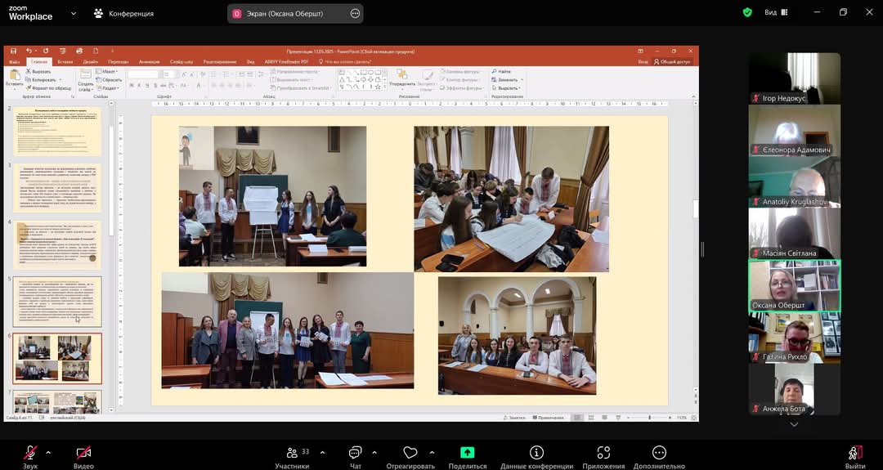
Task: Show more participants with the down chevron
Action: coord(794,424)
